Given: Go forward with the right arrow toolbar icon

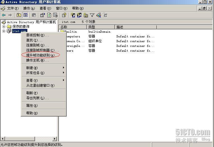Looking at the screenshot, I should [10, 15].
